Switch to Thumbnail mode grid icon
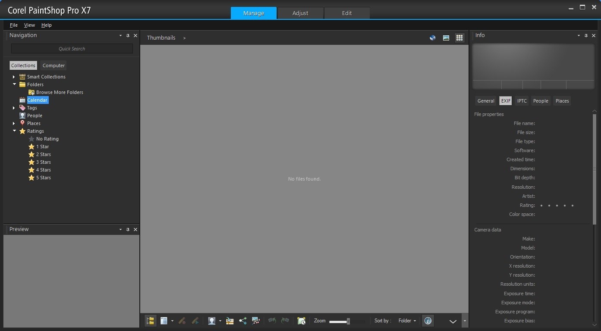Screen dimensions: 601x331 coord(459,38)
